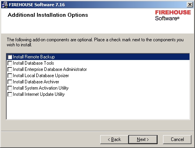Enable the Install System Activation Utility checkbox
This screenshot has width=195, height=148.
(10, 88)
